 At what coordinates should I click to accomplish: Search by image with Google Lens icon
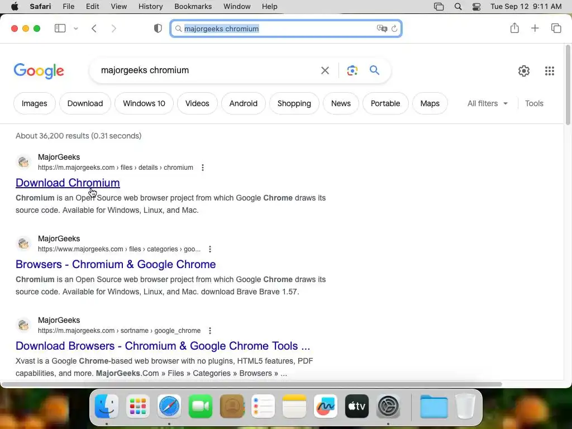(x=352, y=70)
